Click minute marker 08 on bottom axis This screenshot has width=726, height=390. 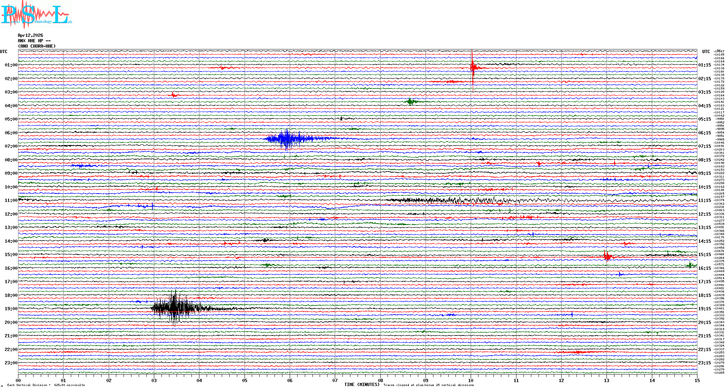[380, 380]
